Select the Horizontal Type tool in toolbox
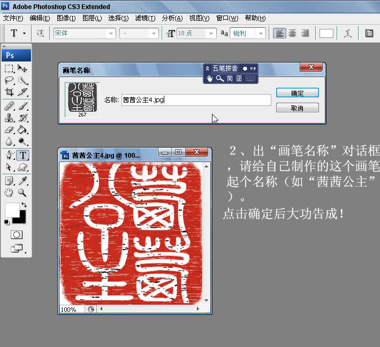The height and width of the screenshot is (347, 380). [x=23, y=155]
